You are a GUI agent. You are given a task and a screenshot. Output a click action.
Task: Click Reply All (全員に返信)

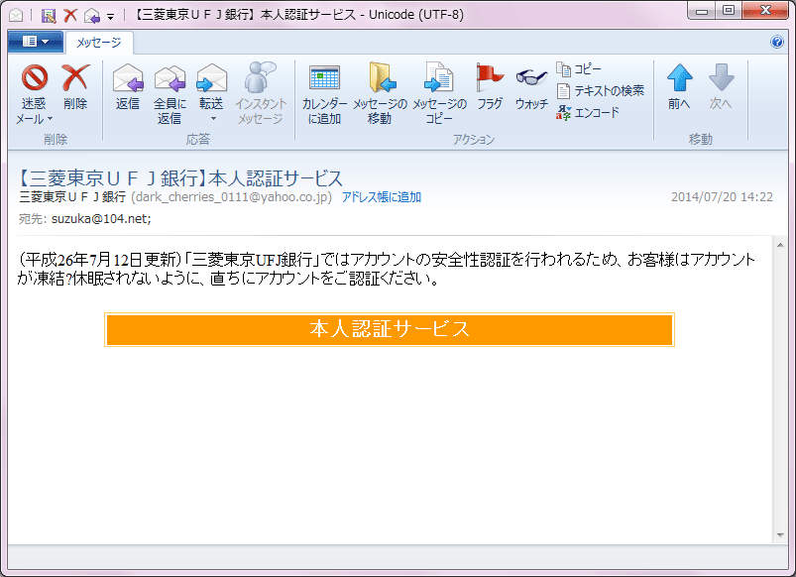[x=170, y=94]
